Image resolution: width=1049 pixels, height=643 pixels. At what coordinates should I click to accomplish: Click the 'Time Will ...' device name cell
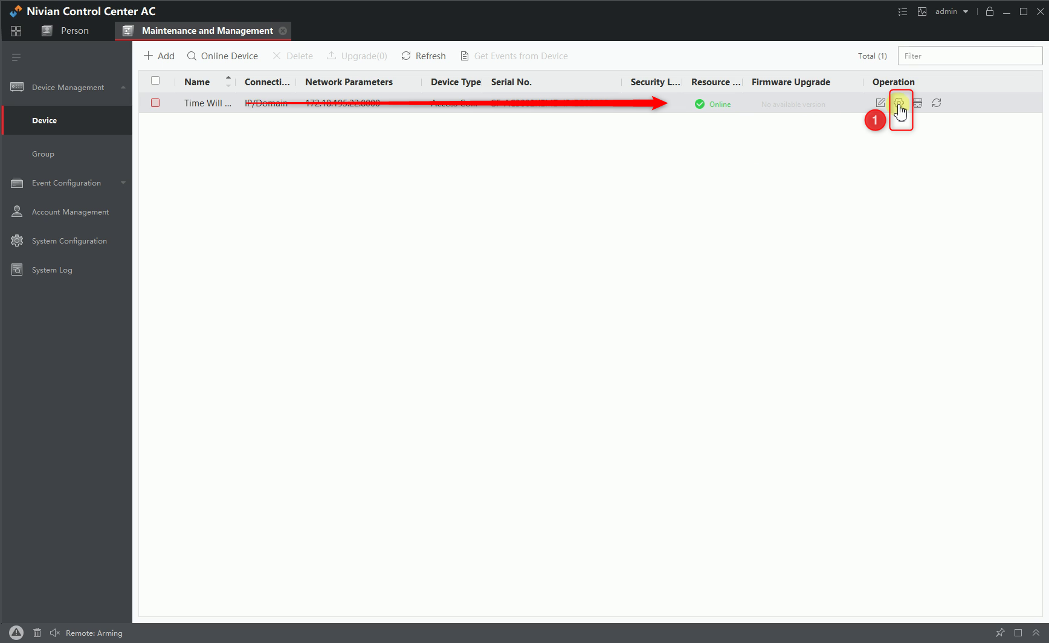[x=208, y=103]
